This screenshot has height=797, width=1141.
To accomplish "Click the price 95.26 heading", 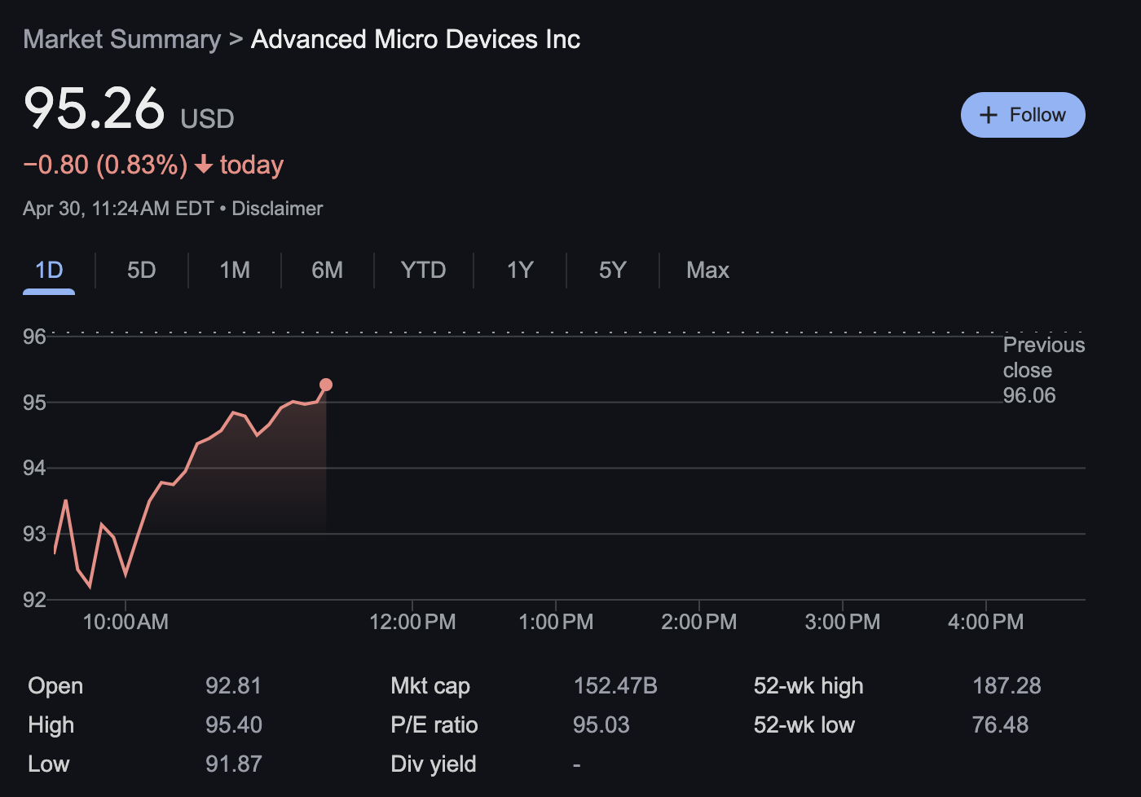I will pos(95,108).
